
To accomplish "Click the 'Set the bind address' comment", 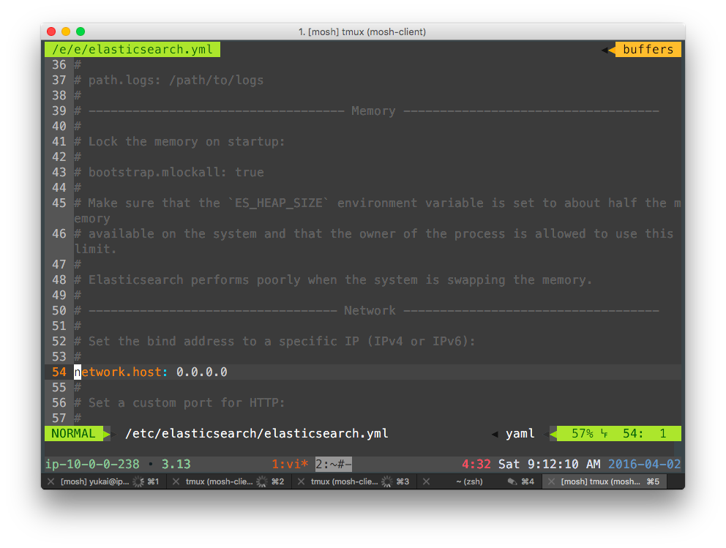I will point(282,342).
